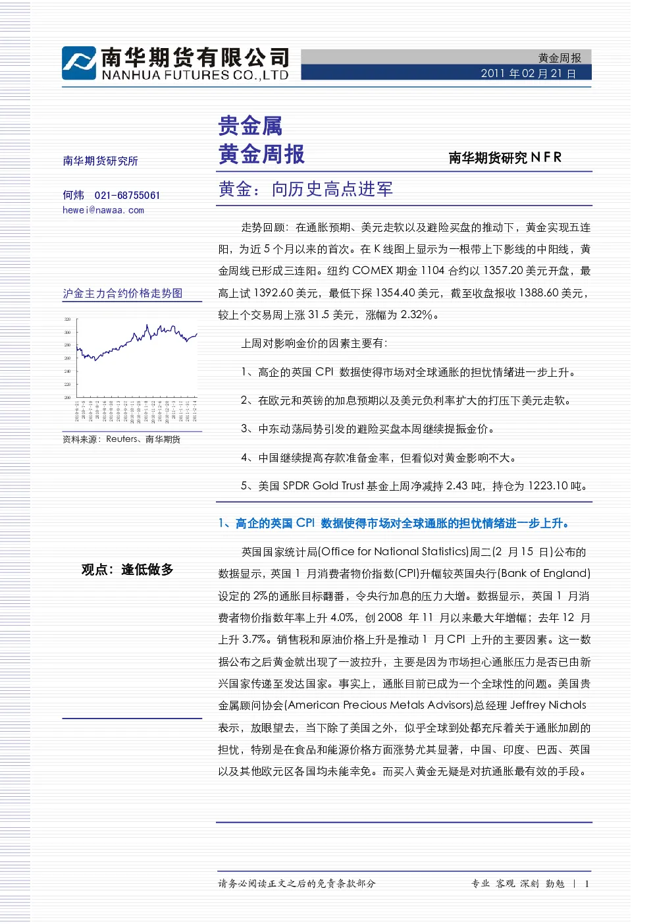Click list item 2 about 美元走软
Viewport: 653px width, 924px height.
coord(406,400)
